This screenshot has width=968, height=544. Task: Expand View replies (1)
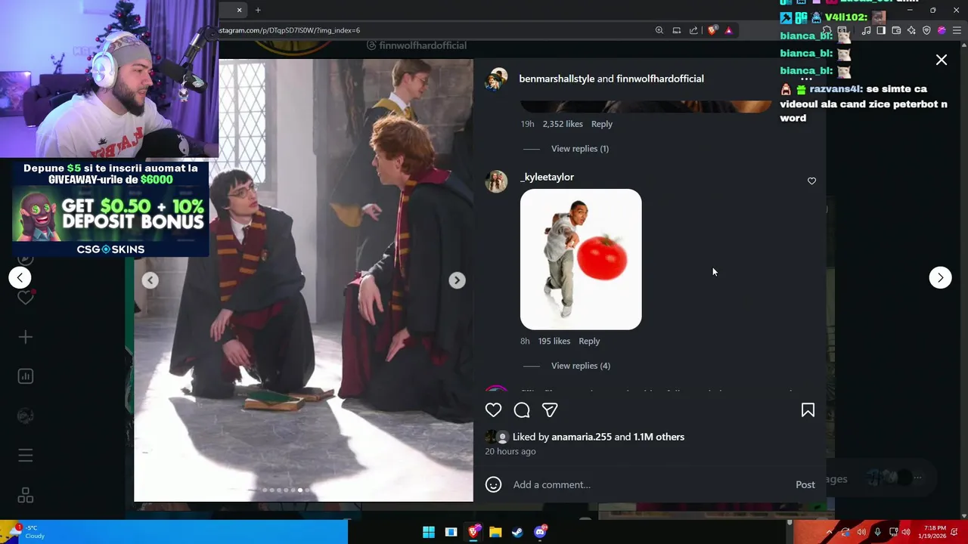(x=580, y=148)
